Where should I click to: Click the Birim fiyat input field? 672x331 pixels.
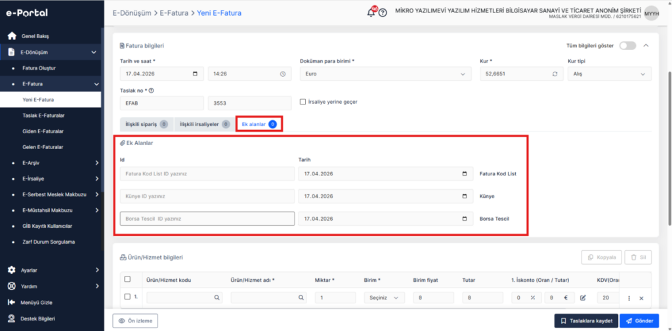click(433, 298)
